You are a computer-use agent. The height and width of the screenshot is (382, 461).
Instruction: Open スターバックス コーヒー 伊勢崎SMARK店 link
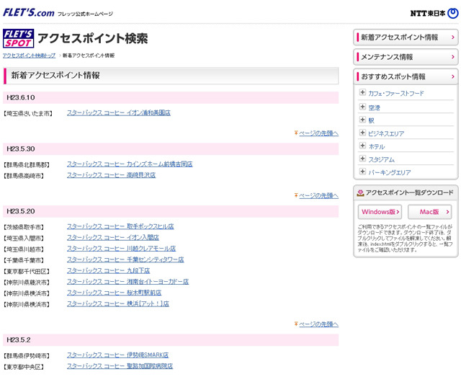pyautogui.click(x=117, y=355)
